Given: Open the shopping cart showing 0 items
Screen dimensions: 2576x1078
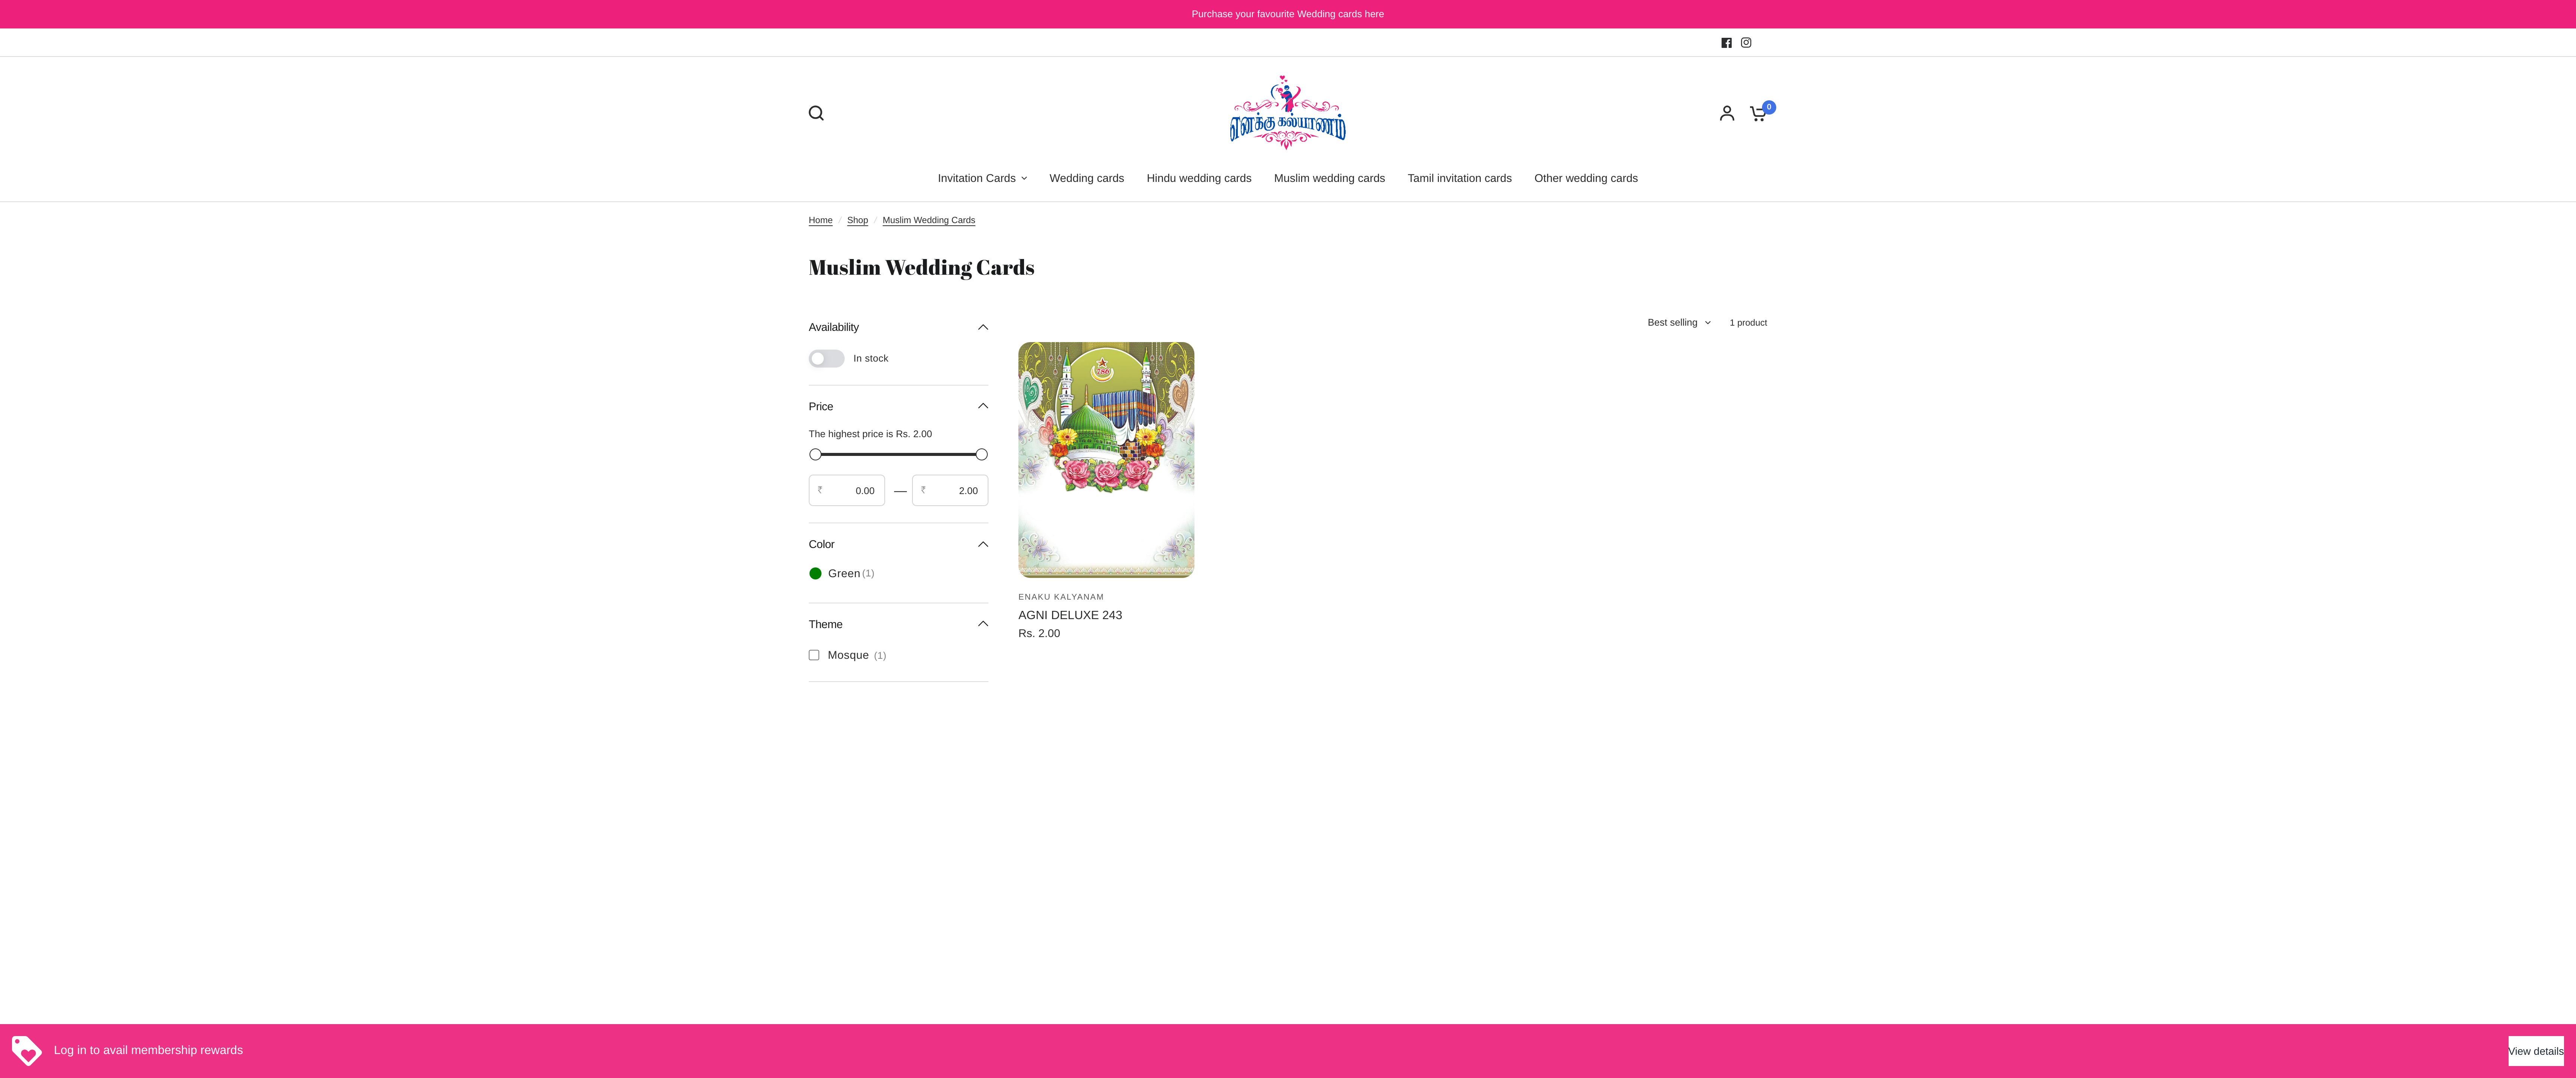Looking at the screenshot, I should coord(1757,113).
